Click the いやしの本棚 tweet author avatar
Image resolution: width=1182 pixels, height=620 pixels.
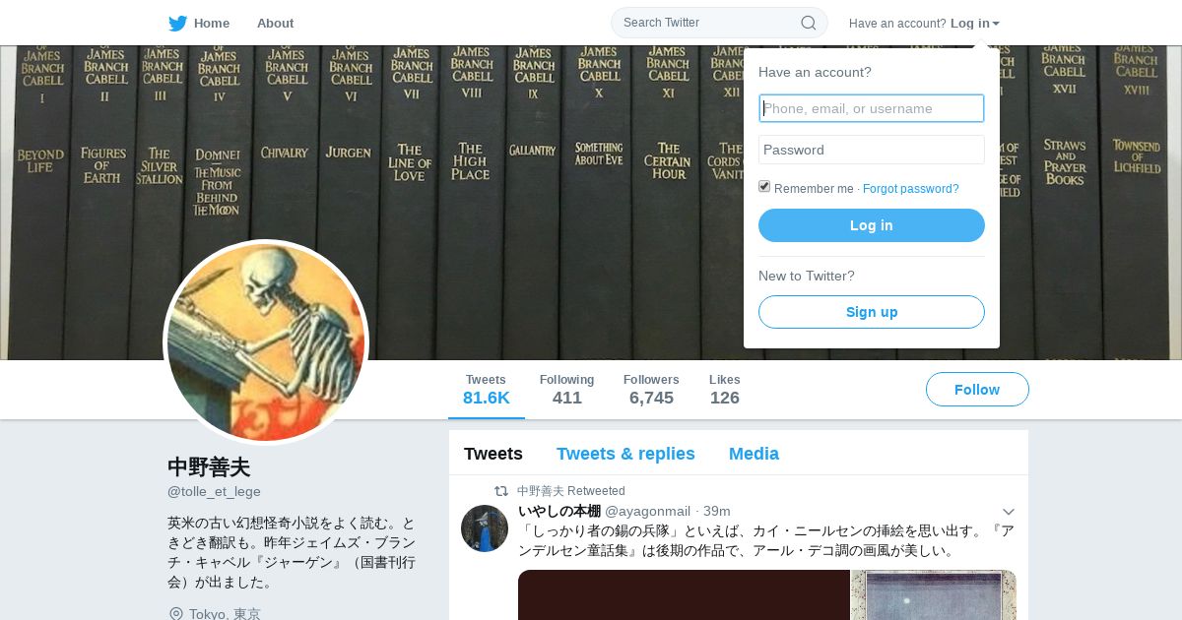(x=485, y=528)
